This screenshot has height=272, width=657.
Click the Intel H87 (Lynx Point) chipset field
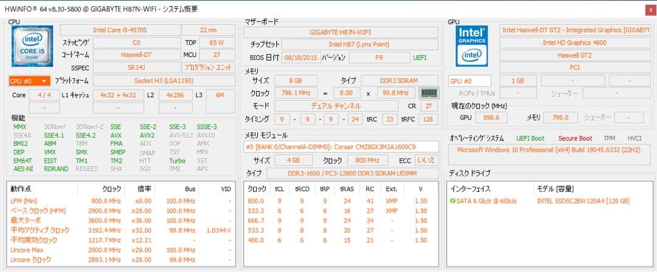[x=360, y=44]
